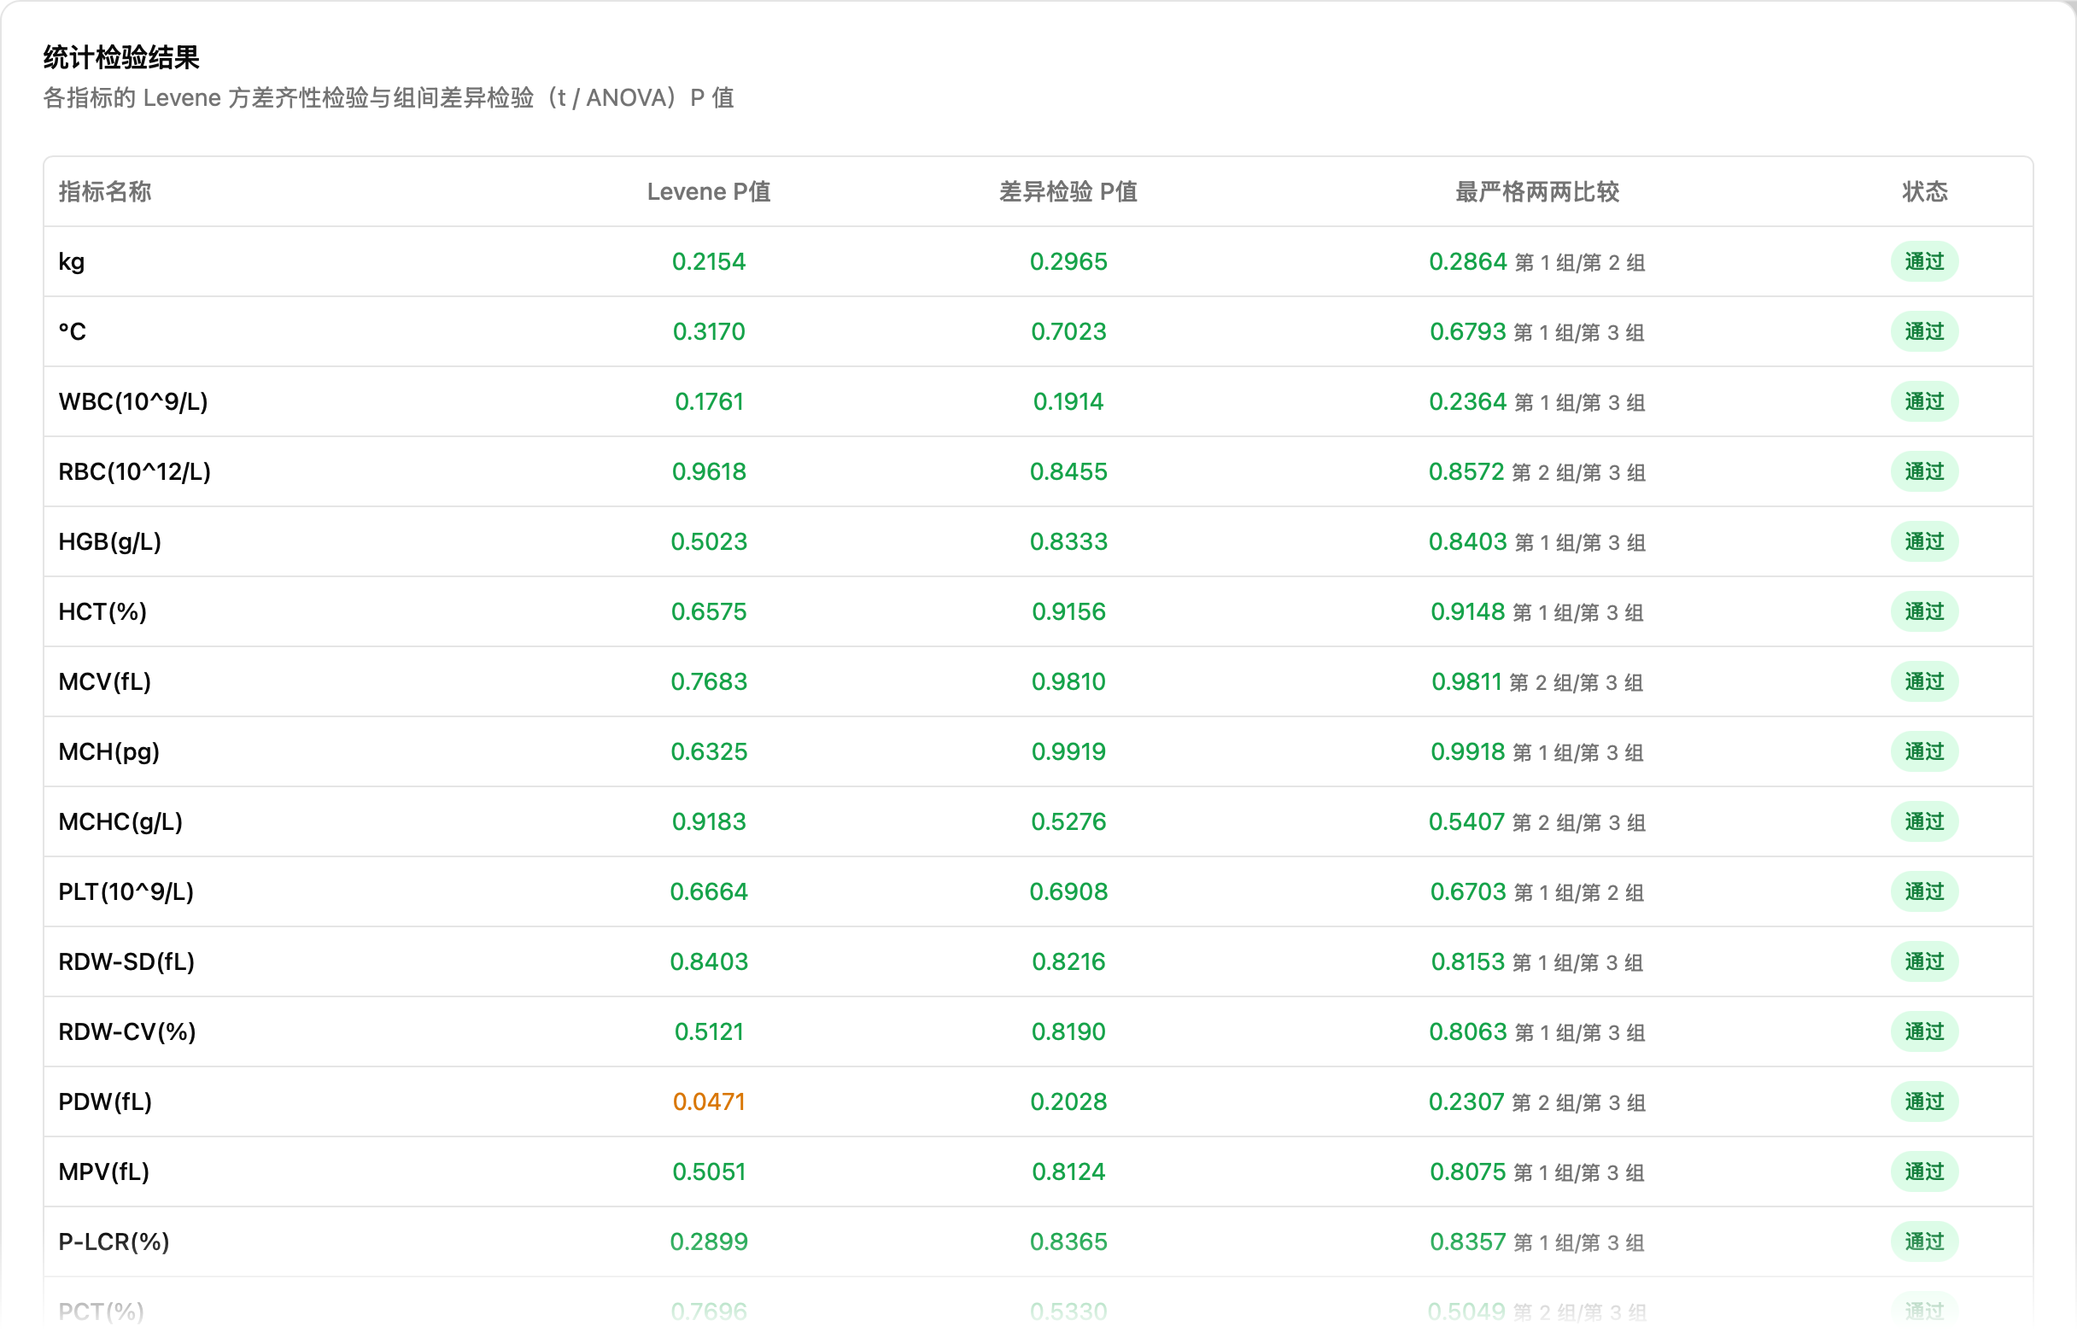Viewport: 2077px width, 1332px height.
Task: Select the RBC(10^12/L) row name
Action: pos(135,471)
